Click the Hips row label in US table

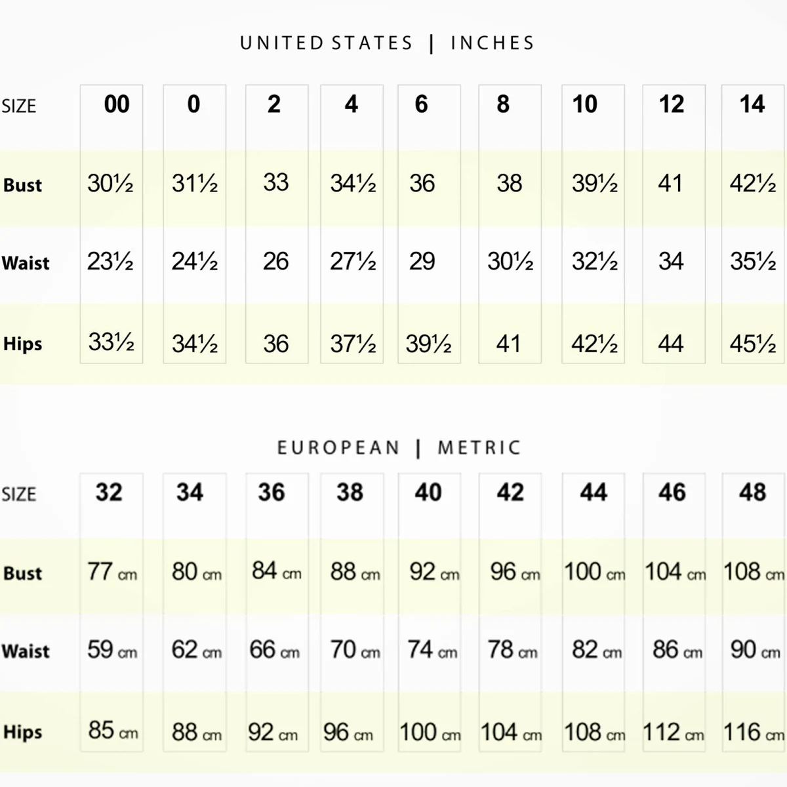22,344
